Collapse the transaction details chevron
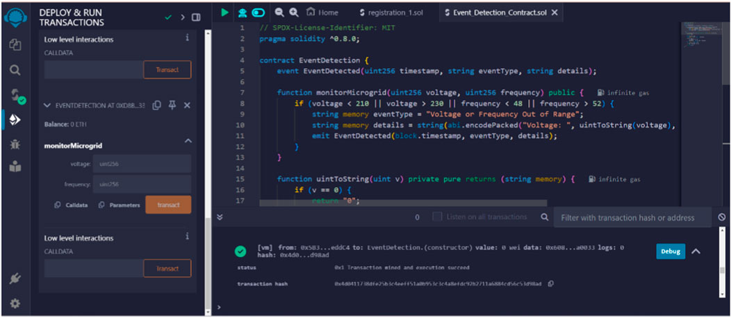The height and width of the screenshot is (318, 731). point(696,251)
